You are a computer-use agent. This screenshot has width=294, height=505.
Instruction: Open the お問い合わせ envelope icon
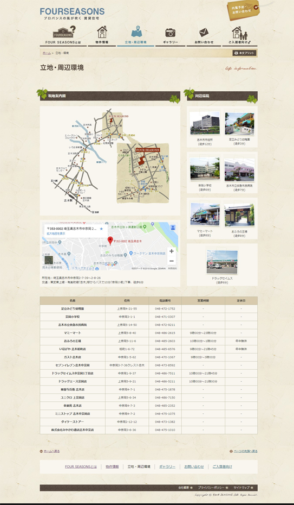pyautogui.click(x=204, y=33)
